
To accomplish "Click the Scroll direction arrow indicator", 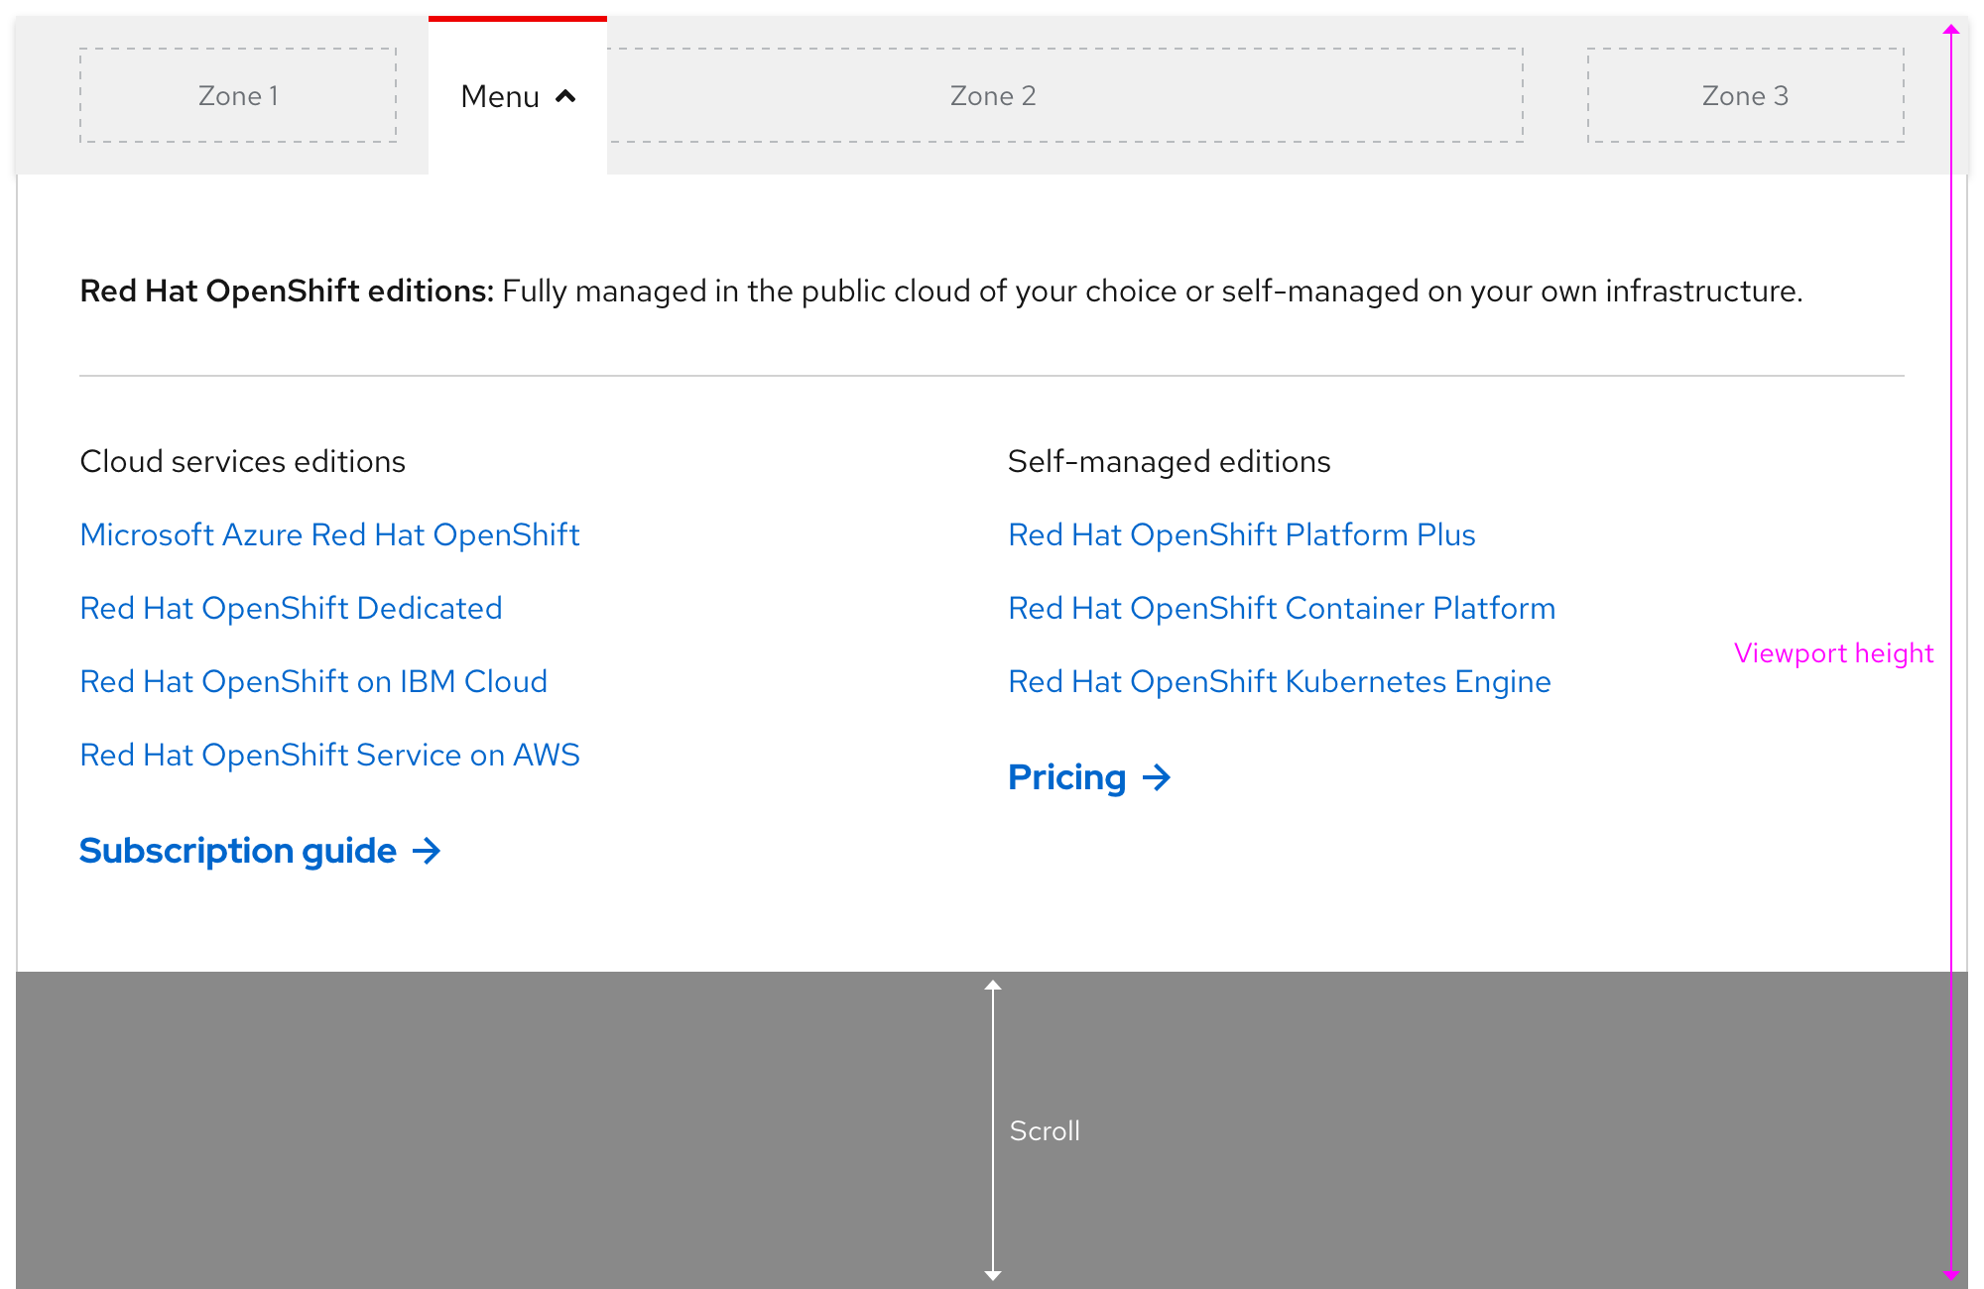I will click(x=992, y=1130).
